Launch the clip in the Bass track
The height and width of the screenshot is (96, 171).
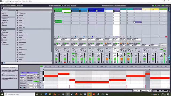[x=114, y=11]
